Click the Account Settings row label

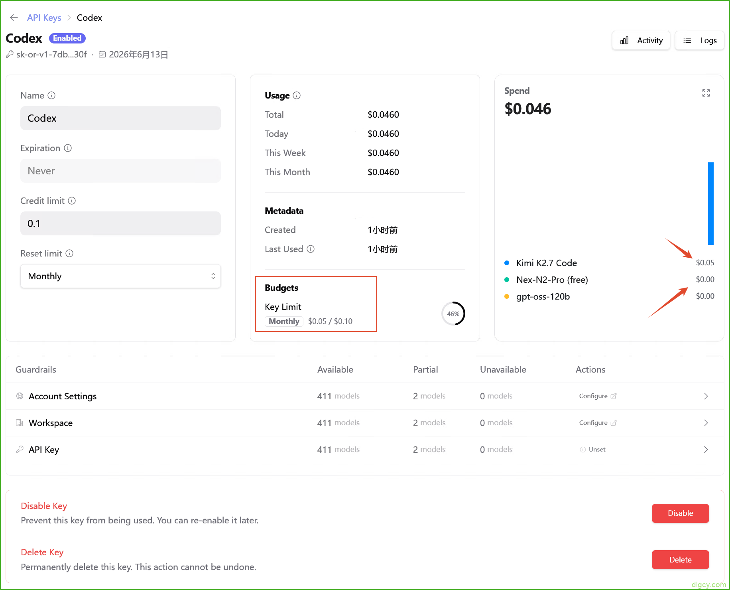(x=63, y=396)
